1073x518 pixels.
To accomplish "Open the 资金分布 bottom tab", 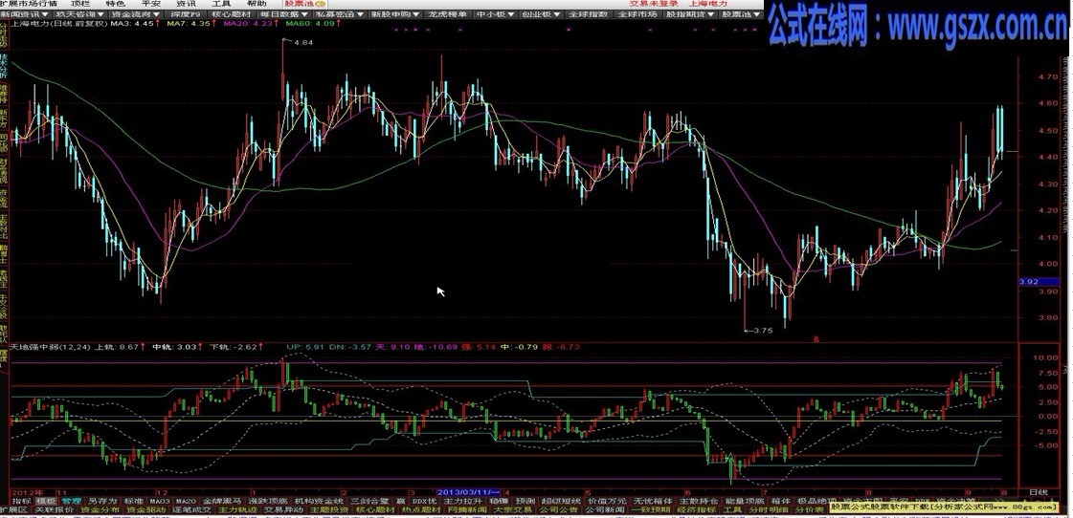I will tap(100, 509).
